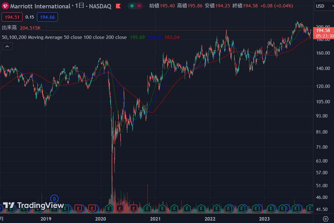Click the 2019 label on time axis

(x=46, y=219)
